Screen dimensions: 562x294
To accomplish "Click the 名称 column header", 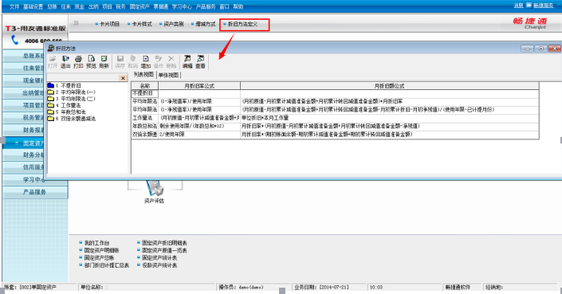I will click(145, 85).
